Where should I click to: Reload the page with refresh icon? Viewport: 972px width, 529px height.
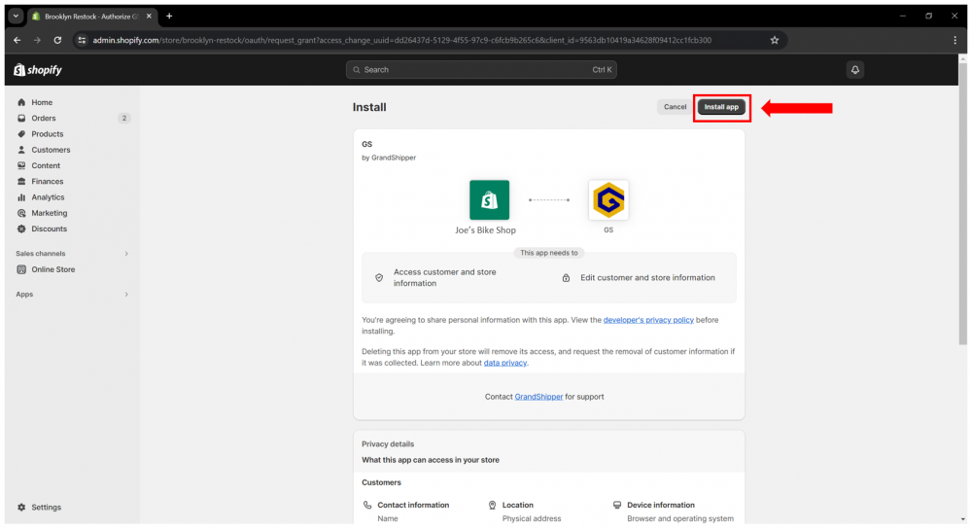coord(57,40)
